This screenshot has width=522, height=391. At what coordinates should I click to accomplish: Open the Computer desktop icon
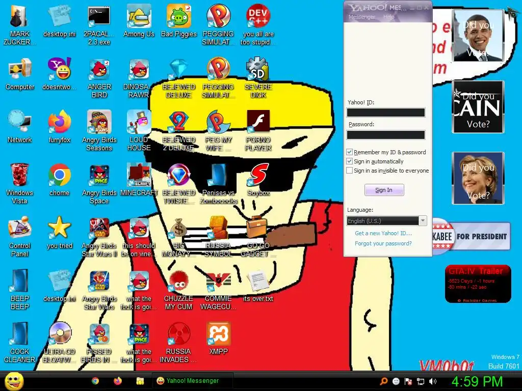point(20,74)
